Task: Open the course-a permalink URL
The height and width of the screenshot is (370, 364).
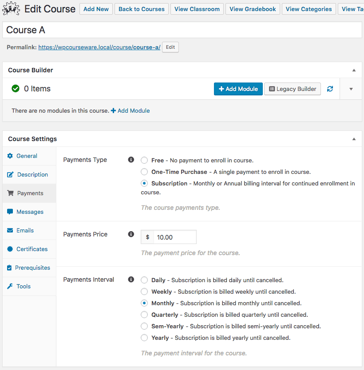Action: pyautogui.click(x=99, y=47)
